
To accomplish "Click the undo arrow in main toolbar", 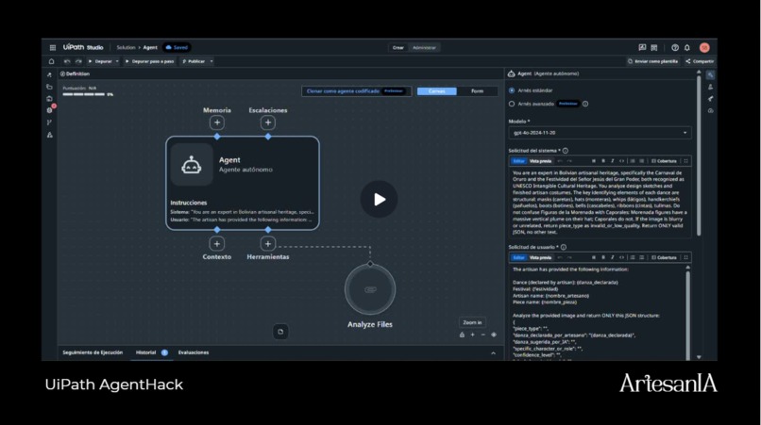I will [67, 61].
